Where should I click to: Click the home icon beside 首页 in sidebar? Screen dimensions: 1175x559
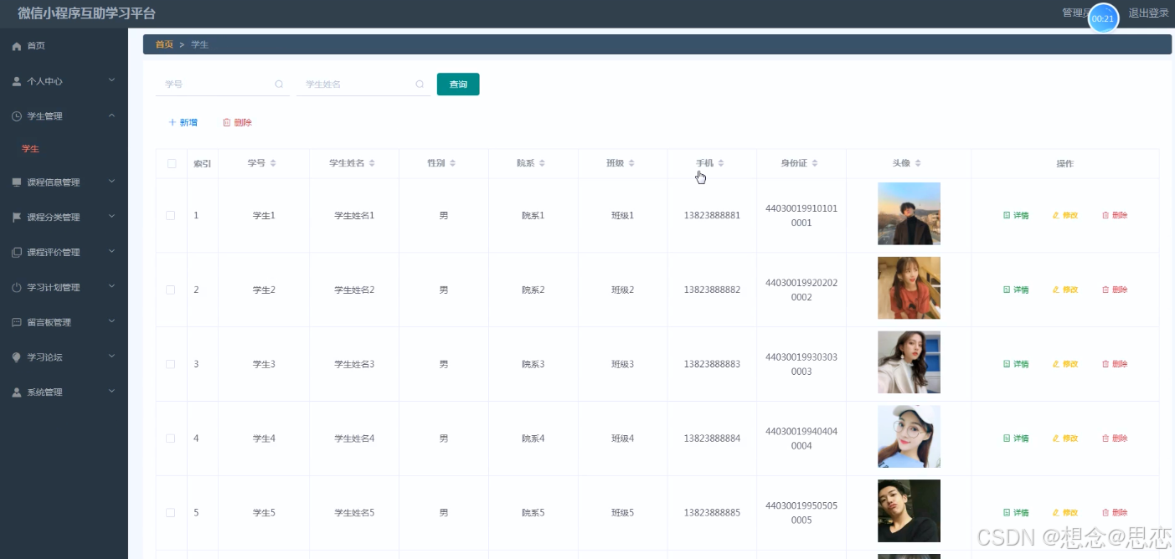(16, 46)
